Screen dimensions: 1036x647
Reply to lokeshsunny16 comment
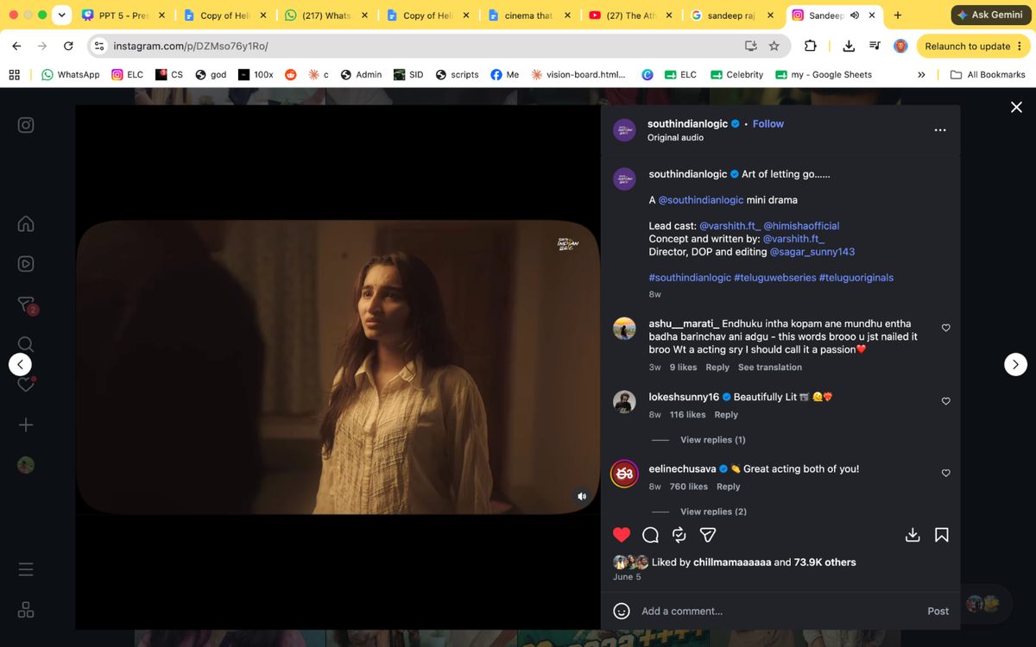[x=726, y=415]
